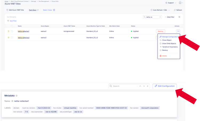Click the Edit Configuration button
The image size is (200, 121).
pos(165,86)
